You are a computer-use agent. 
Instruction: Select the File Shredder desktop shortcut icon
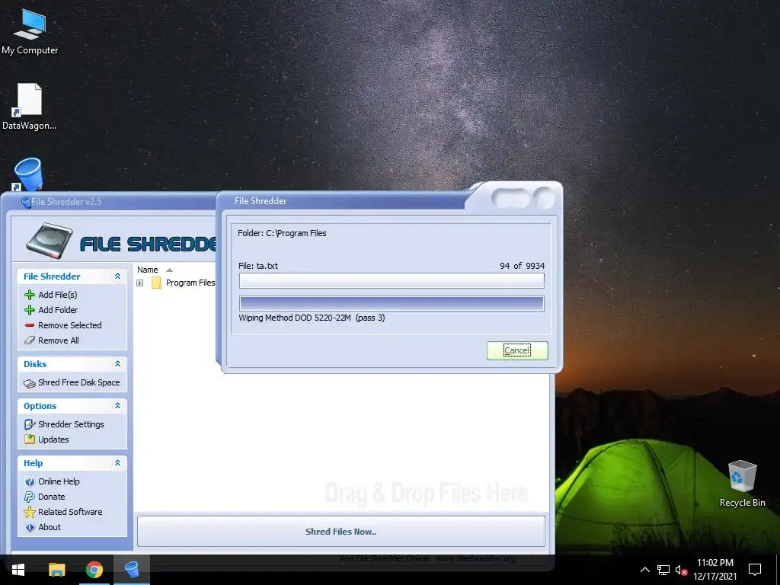[28, 174]
